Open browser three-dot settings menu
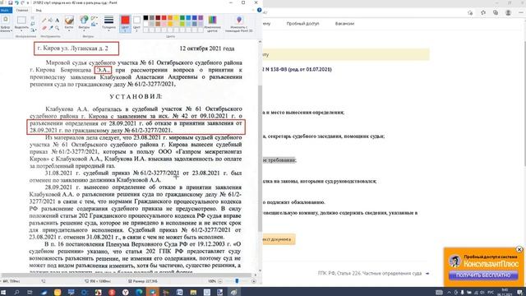Viewport: 526px width, 296px height. [x=520, y=13]
